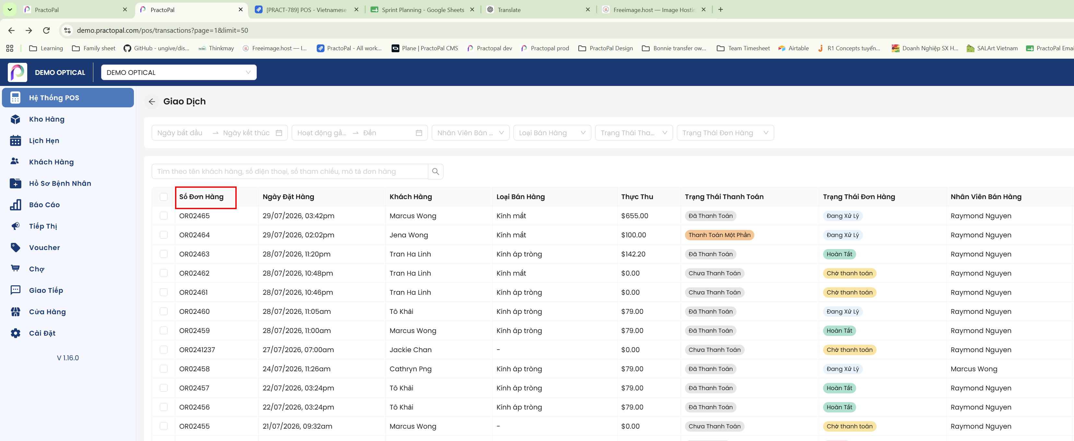Open the Ngày bắt đầu date picker
Screen dimensions: 1074x441
coord(180,133)
